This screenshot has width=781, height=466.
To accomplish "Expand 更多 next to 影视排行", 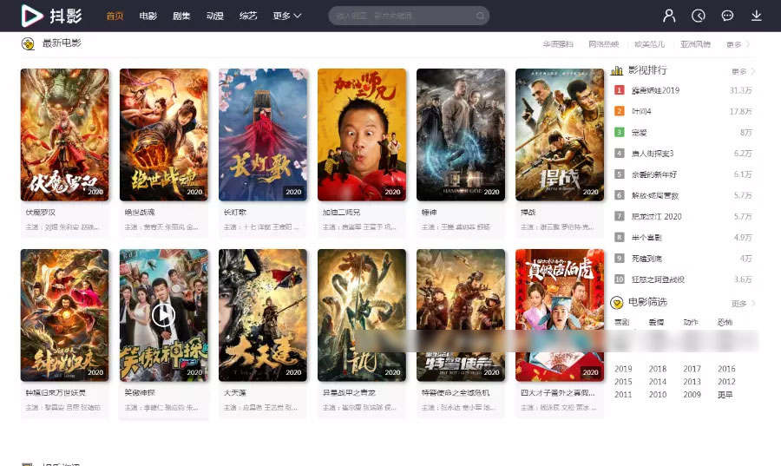I will (x=743, y=71).
